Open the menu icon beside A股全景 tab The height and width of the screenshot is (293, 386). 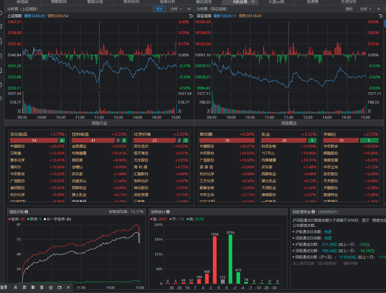pos(253,2)
